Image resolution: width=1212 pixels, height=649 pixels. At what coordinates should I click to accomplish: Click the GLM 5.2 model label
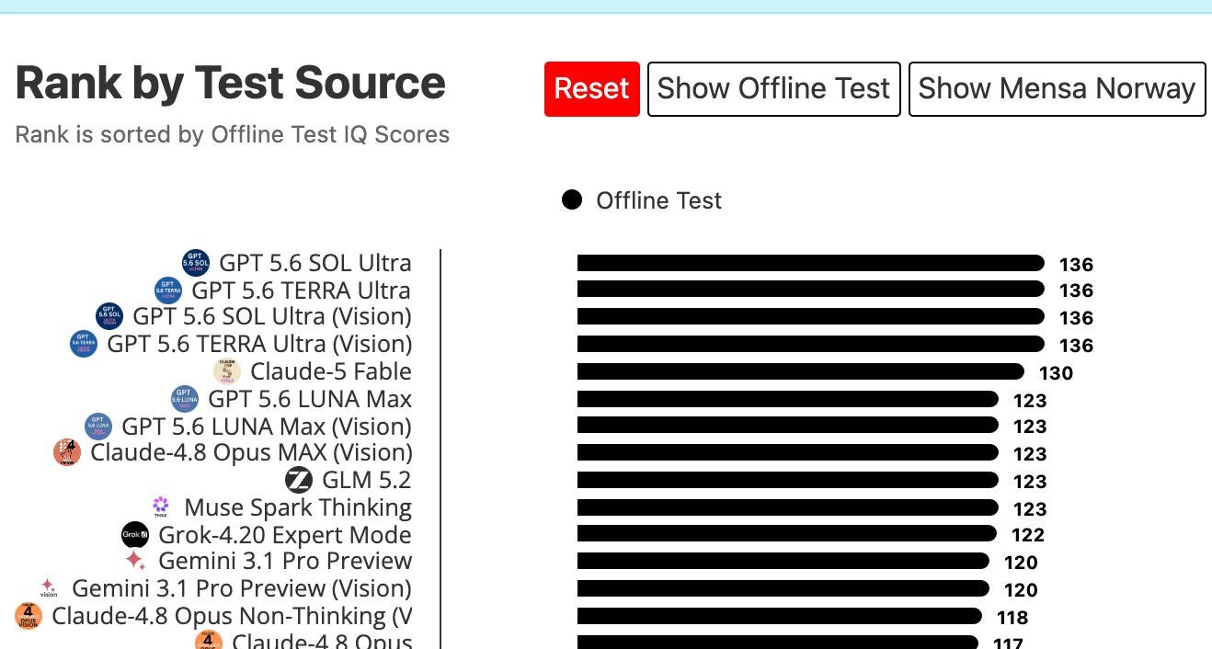pos(366,480)
